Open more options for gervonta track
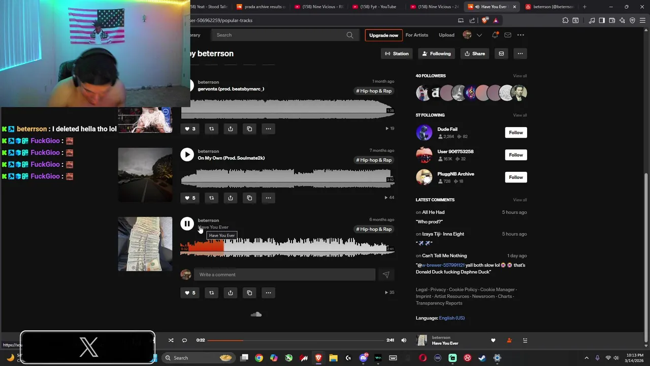The width and height of the screenshot is (650, 366). (x=268, y=129)
